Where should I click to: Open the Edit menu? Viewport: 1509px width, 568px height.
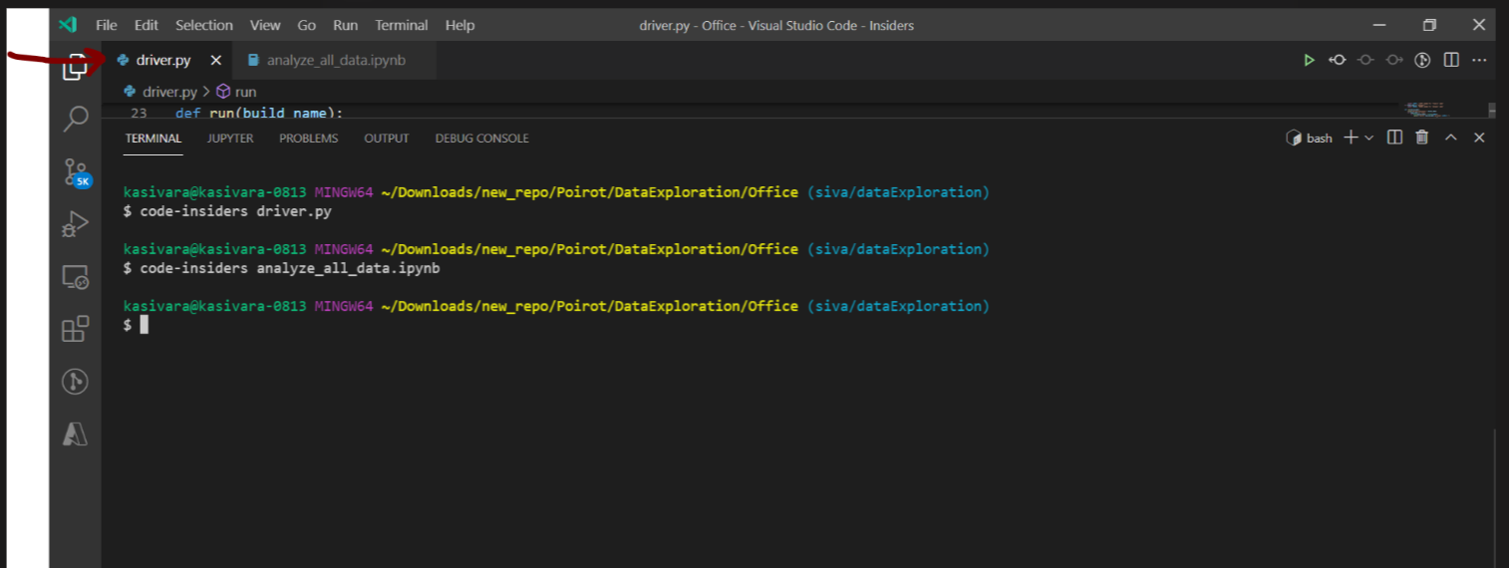pos(147,25)
